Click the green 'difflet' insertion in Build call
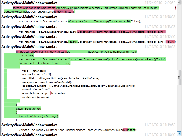This screenshot has width=182, height=136. (131, 130)
